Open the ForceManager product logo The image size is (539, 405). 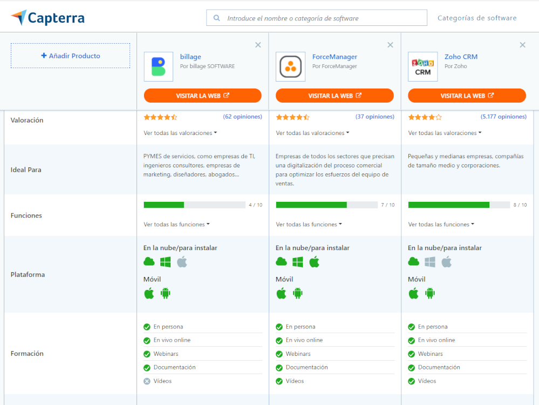(290, 66)
